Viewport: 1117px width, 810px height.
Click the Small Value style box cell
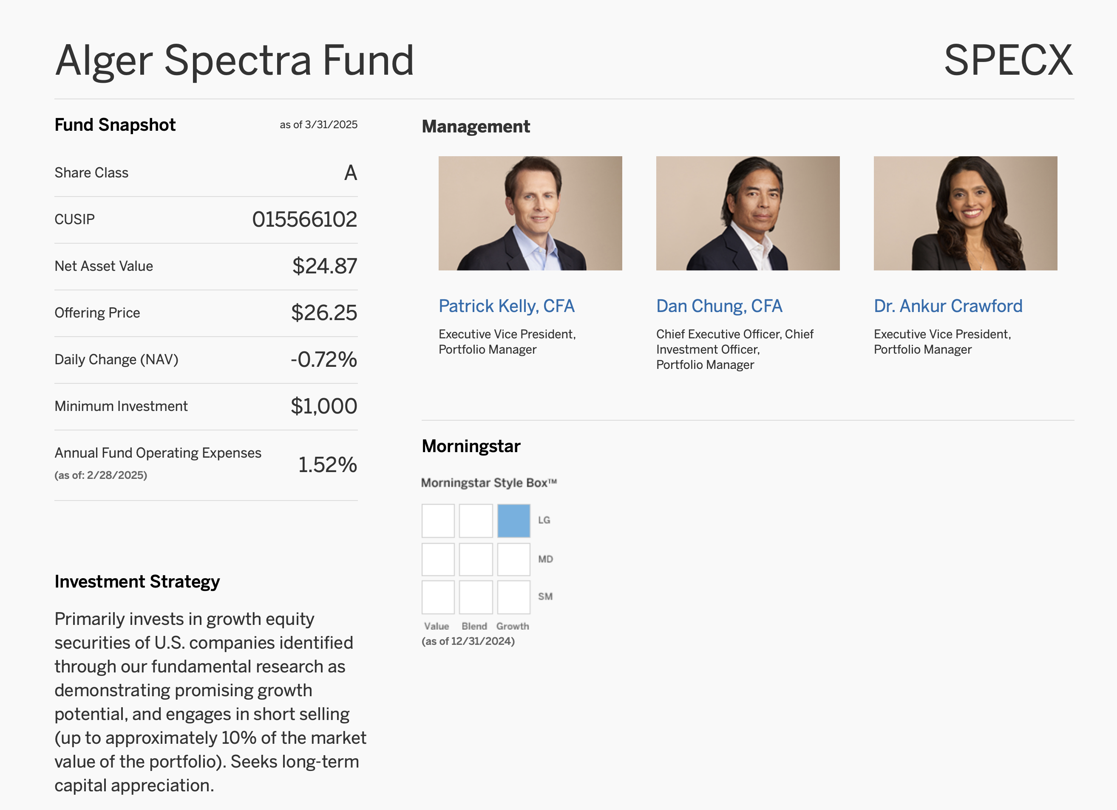[x=438, y=597]
